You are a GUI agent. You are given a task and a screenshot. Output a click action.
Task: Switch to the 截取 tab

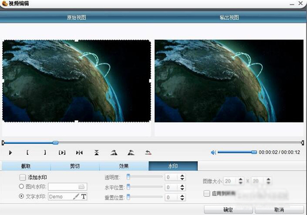26,166
